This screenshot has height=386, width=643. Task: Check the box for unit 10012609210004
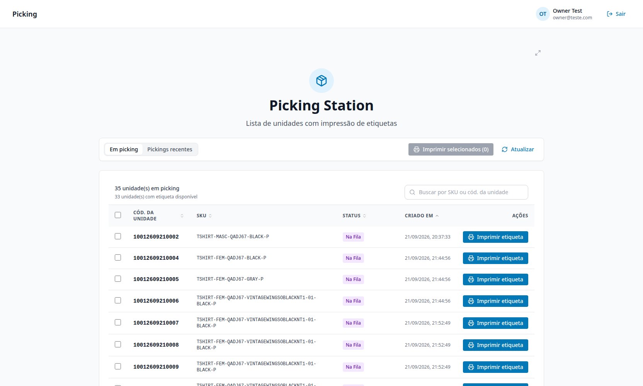pyautogui.click(x=118, y=257)
